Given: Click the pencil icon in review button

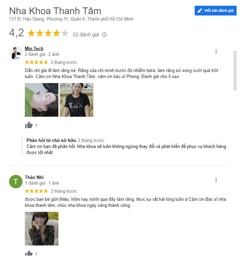Looking at the screenshot, I should pyautogui.click(x=200, y=11).
